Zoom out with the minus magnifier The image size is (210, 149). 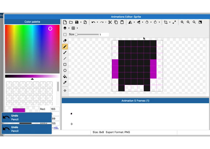(188, 22)
